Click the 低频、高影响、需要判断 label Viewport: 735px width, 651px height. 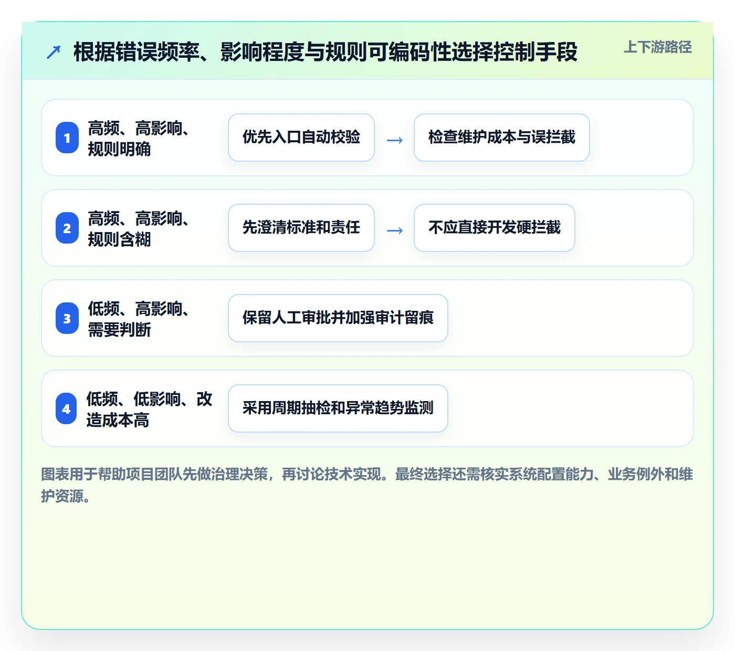point(139,319)
